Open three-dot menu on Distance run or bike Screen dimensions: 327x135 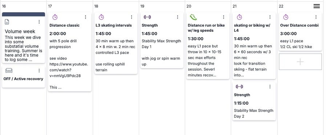coord(223,17)
